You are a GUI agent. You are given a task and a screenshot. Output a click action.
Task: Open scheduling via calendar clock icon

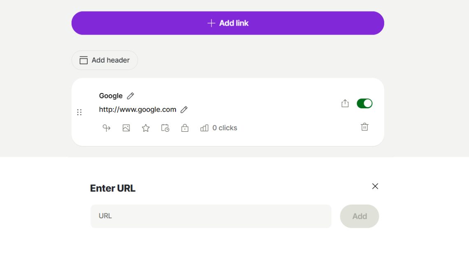tap(165, 128)
